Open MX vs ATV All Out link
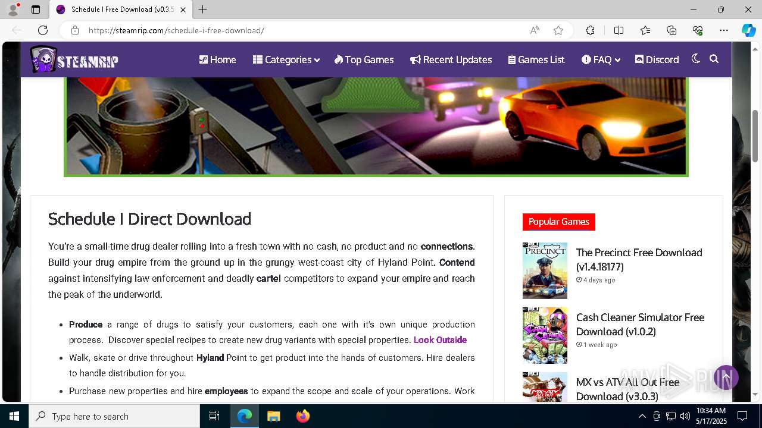Viewport: 762px width, 428px height. click(628, 389)
